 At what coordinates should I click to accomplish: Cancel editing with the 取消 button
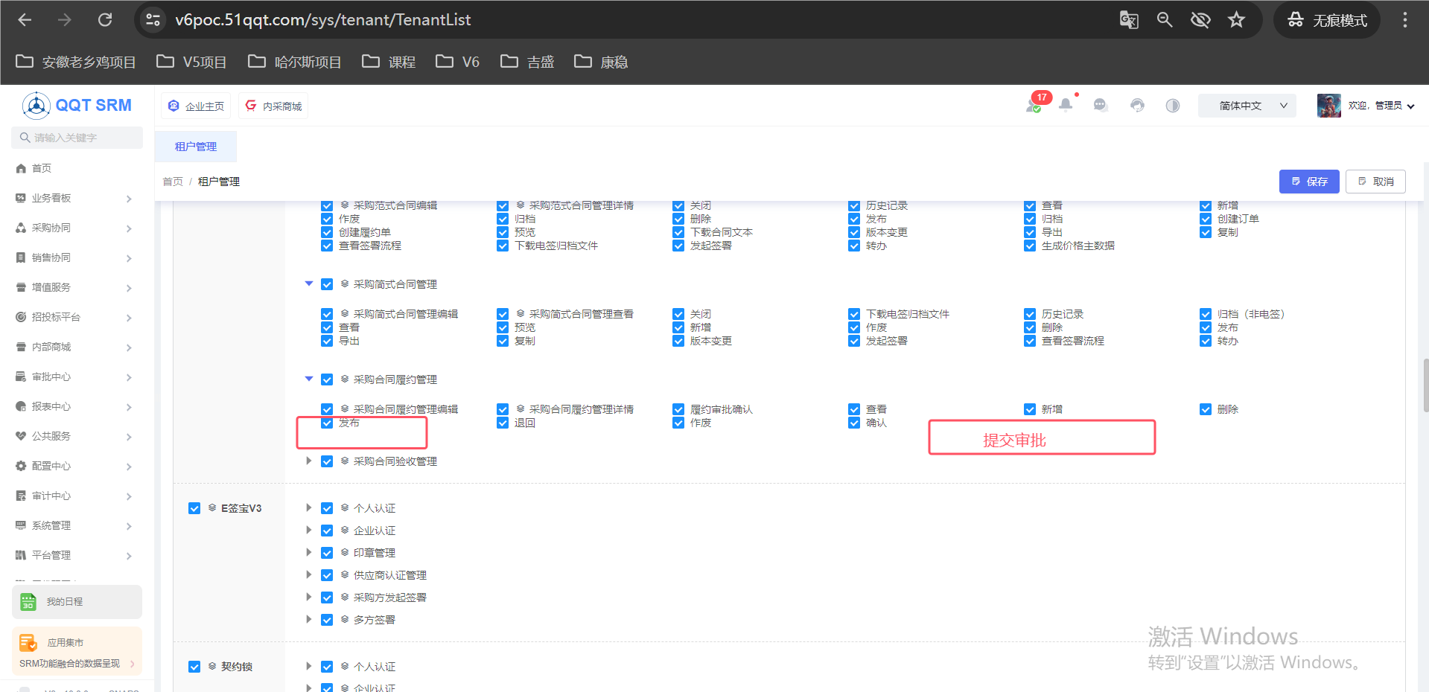coord(1375,182)
